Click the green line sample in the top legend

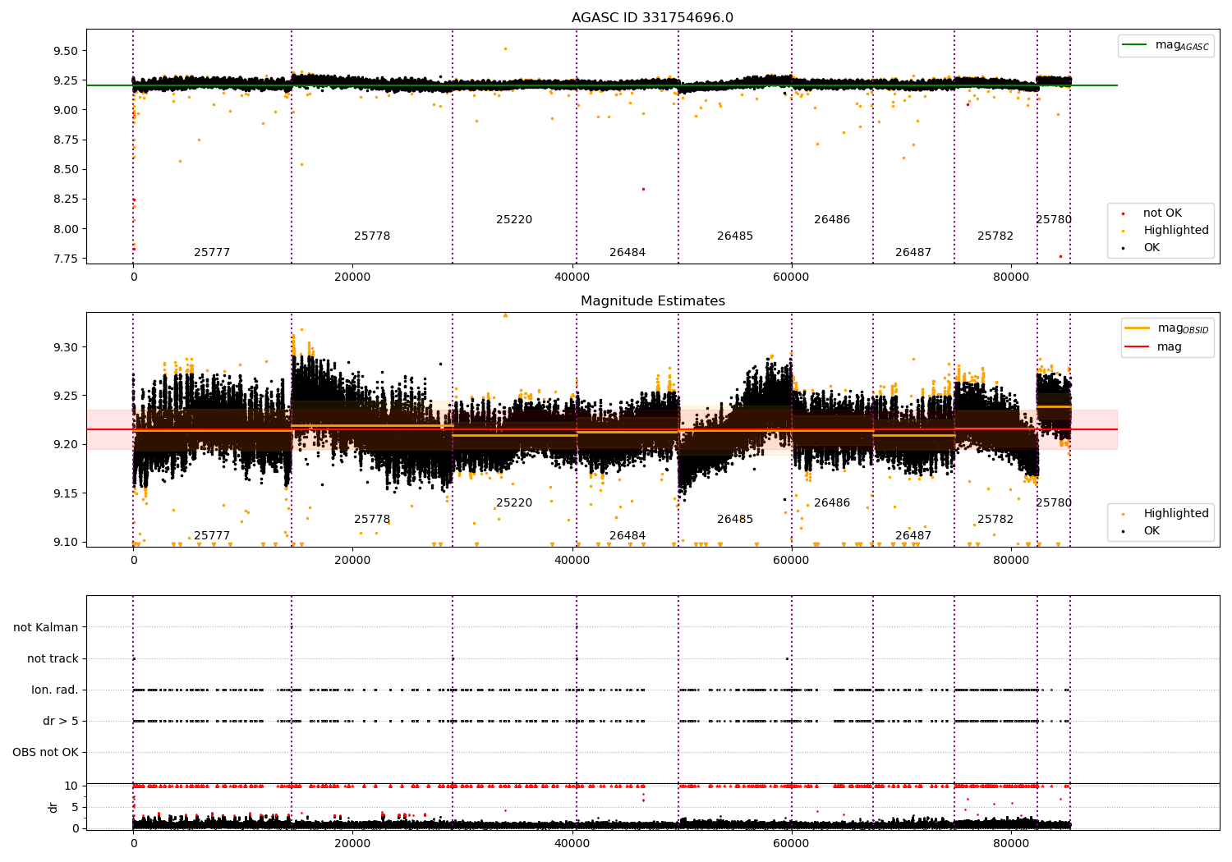click(1135, 45)
